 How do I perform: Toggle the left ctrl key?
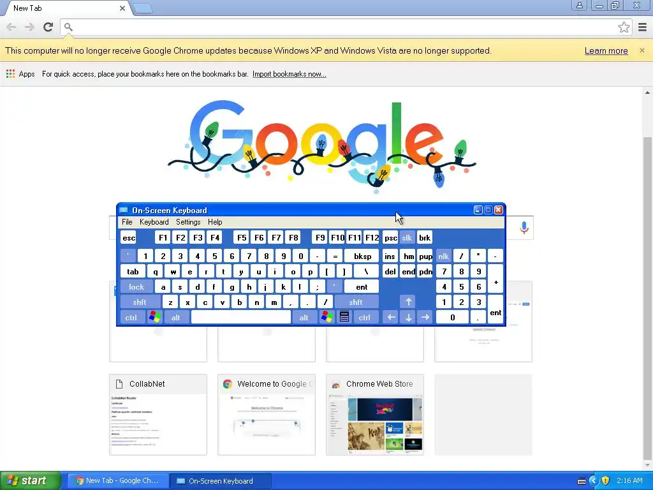[131, 317]
